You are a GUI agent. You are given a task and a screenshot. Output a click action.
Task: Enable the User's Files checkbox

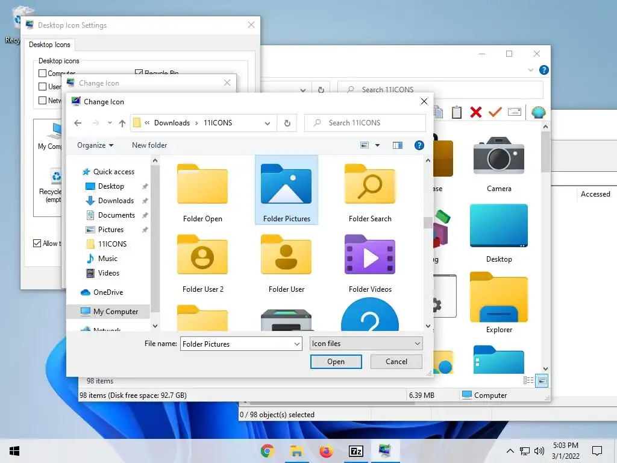click(x=43, y=87)
